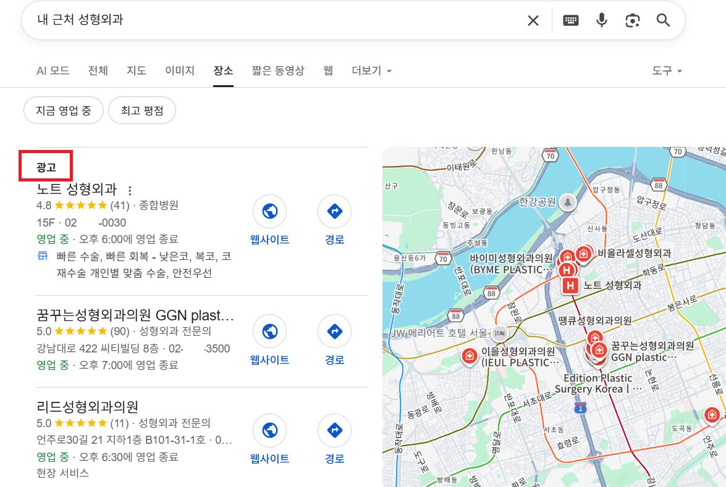Click the 현장 서비스 text under 리드성형외과의원
The height and width of the screenshot is (487, 726).
[x=63, y=473]
